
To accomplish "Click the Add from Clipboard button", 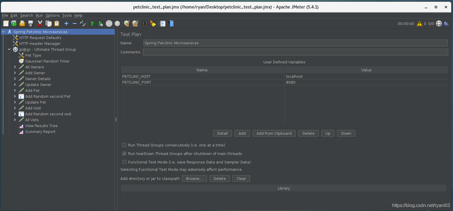I will (274, 133).
